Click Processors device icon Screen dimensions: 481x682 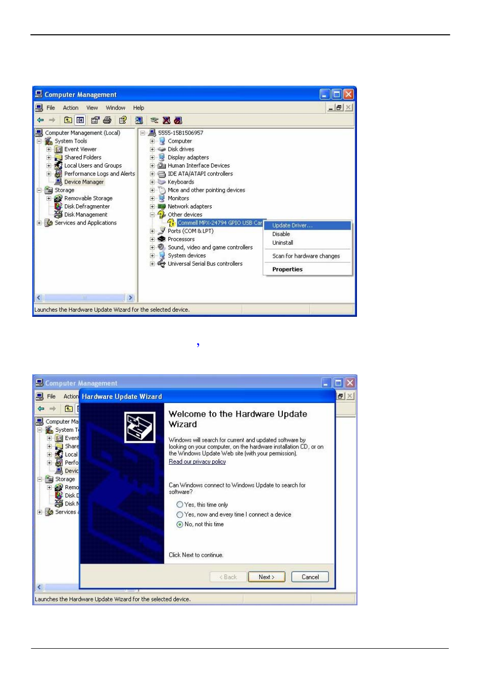pos(162,239)
